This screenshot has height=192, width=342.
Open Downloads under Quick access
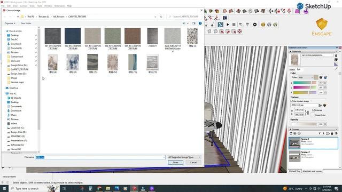[16, 44]
